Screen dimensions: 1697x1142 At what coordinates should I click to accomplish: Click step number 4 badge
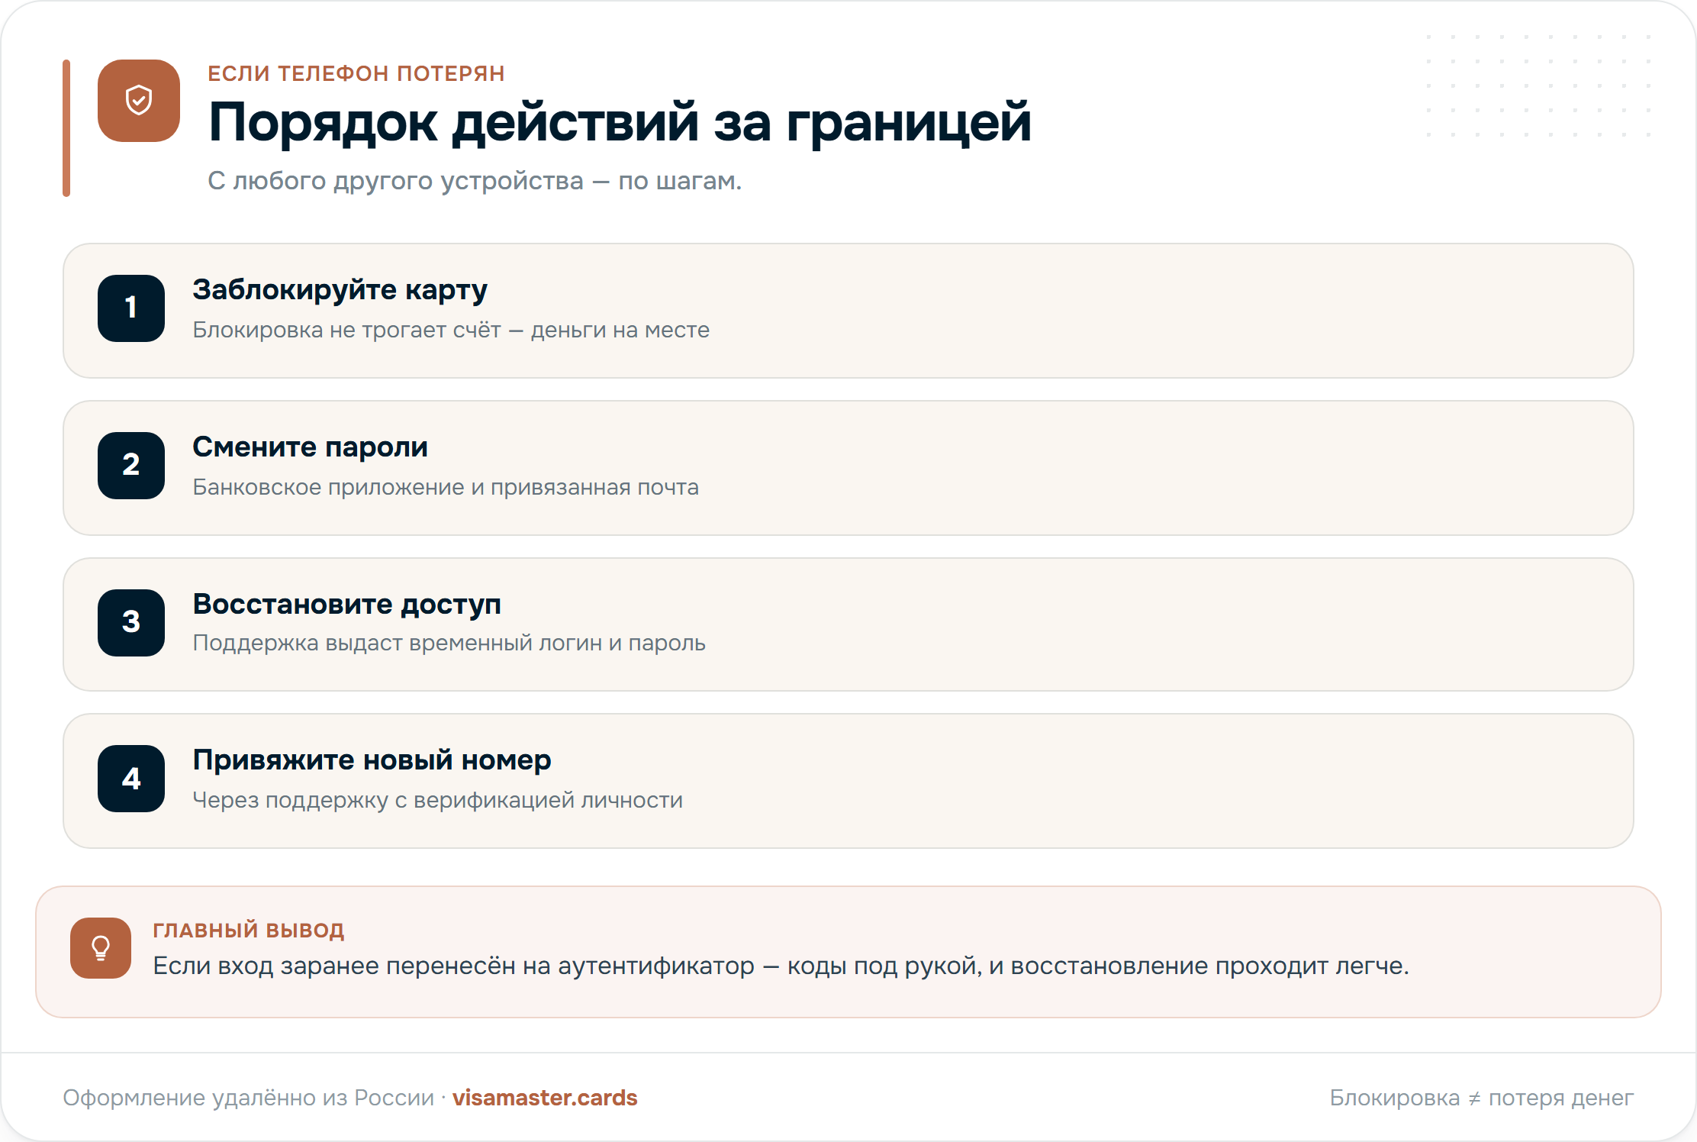131,779
